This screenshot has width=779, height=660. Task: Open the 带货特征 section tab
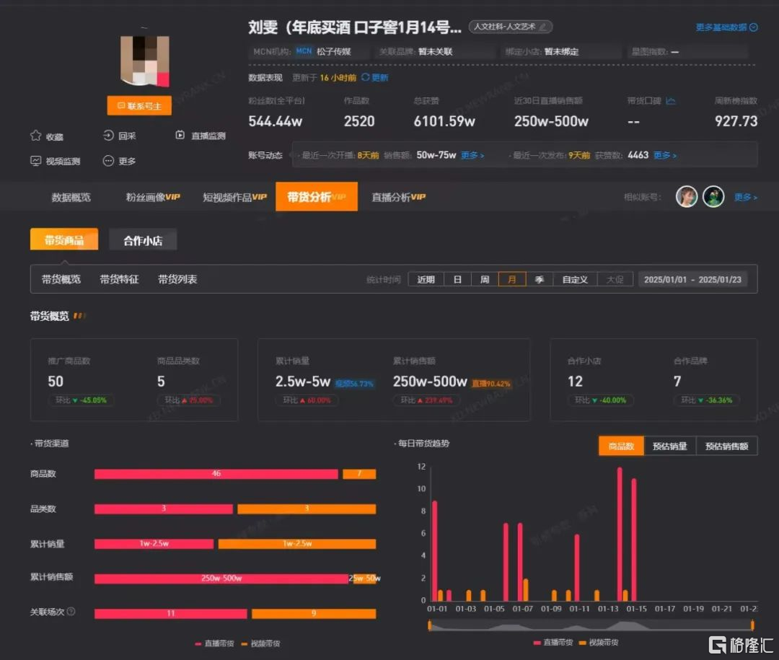pos(119,279)
